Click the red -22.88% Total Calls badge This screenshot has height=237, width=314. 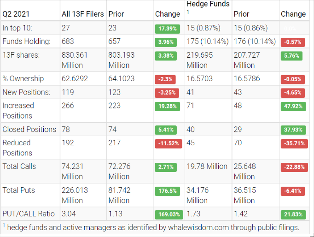click(293, 167)
